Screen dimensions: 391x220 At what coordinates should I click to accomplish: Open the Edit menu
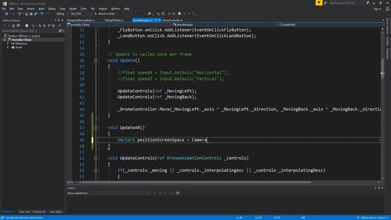[x=12, y=9]
